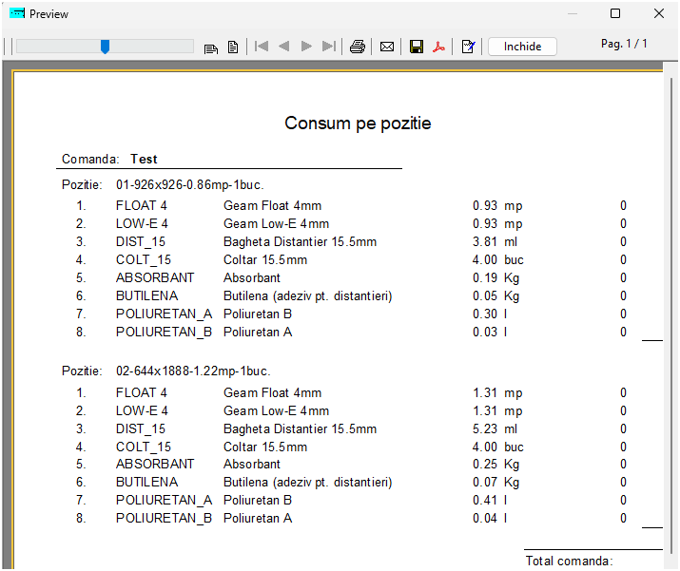
Task: Click 'Geam Low-E 4mm' in second position
Action: click(x=276, y=410)
